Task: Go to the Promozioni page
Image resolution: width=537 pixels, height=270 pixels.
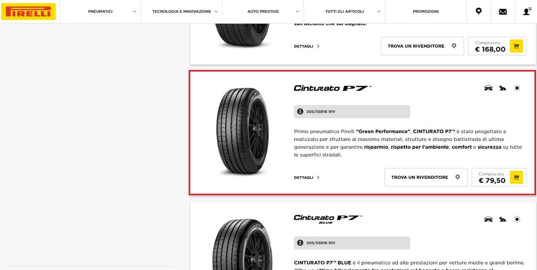Action: coord(426,12)
